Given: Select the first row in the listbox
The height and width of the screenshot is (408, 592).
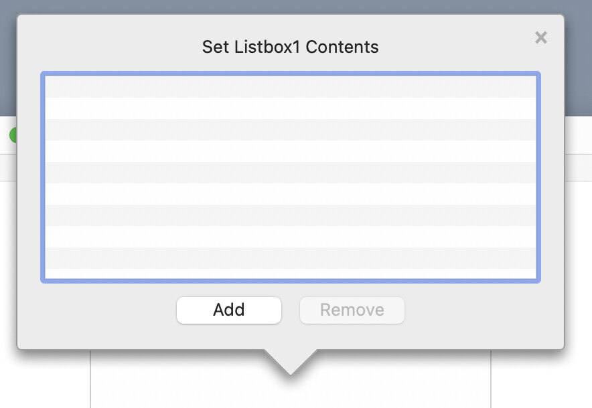Looking at the screenshot, I should 291,87.
